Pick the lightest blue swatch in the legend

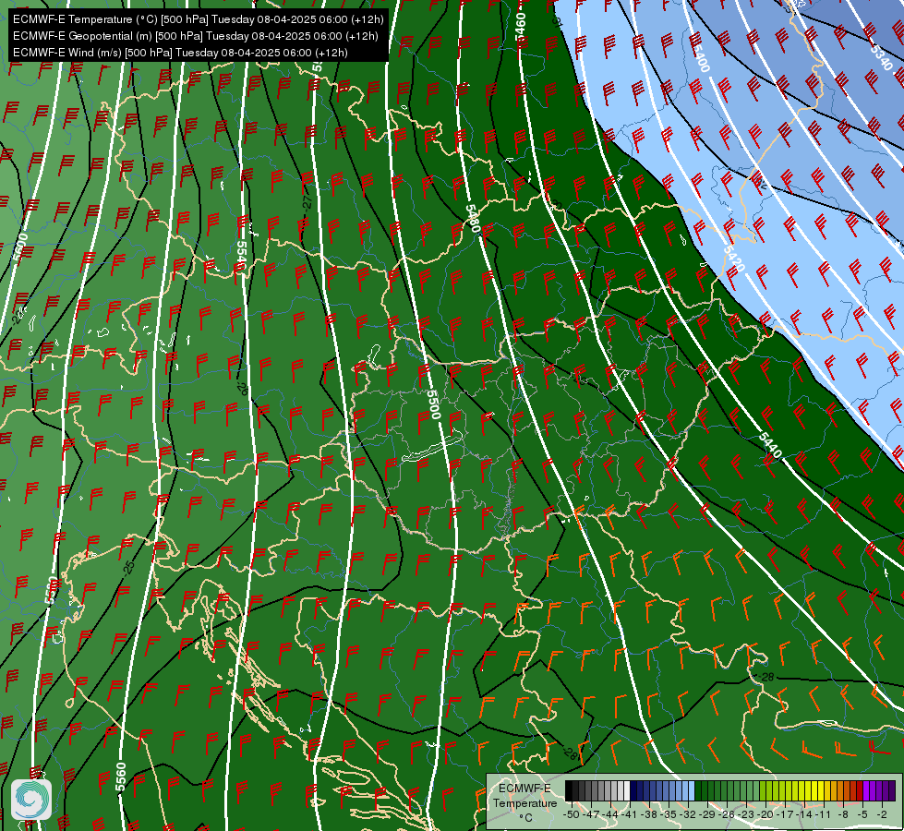692,790
